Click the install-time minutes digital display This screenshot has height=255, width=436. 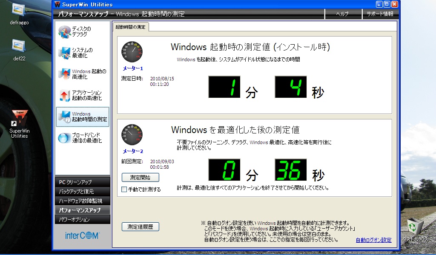[224, 87]
